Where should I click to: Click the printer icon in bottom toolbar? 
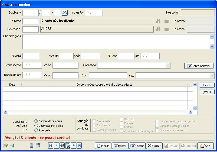[x=12, y=145]
